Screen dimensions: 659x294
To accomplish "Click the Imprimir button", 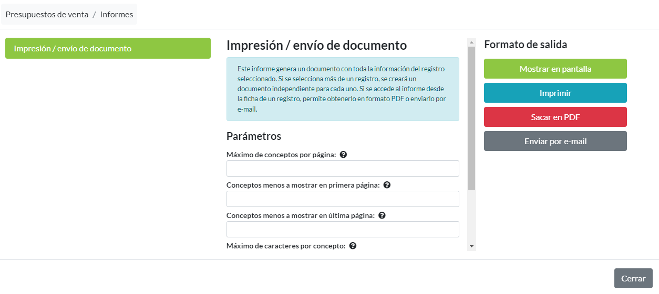I will (x=555, y=93).
